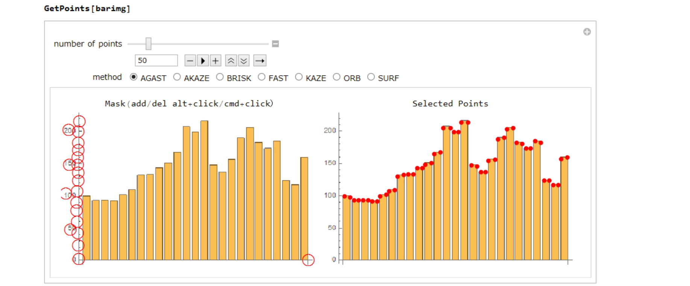Collapse slider controls with the small minus icon

coord(275,44)
